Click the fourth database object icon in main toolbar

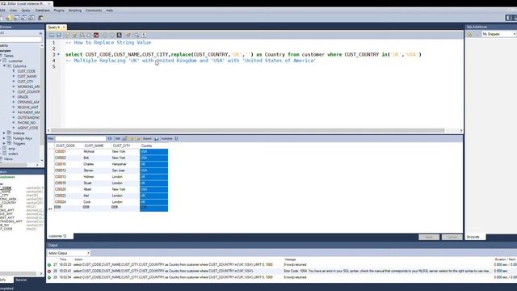click(x=32, y=18)
